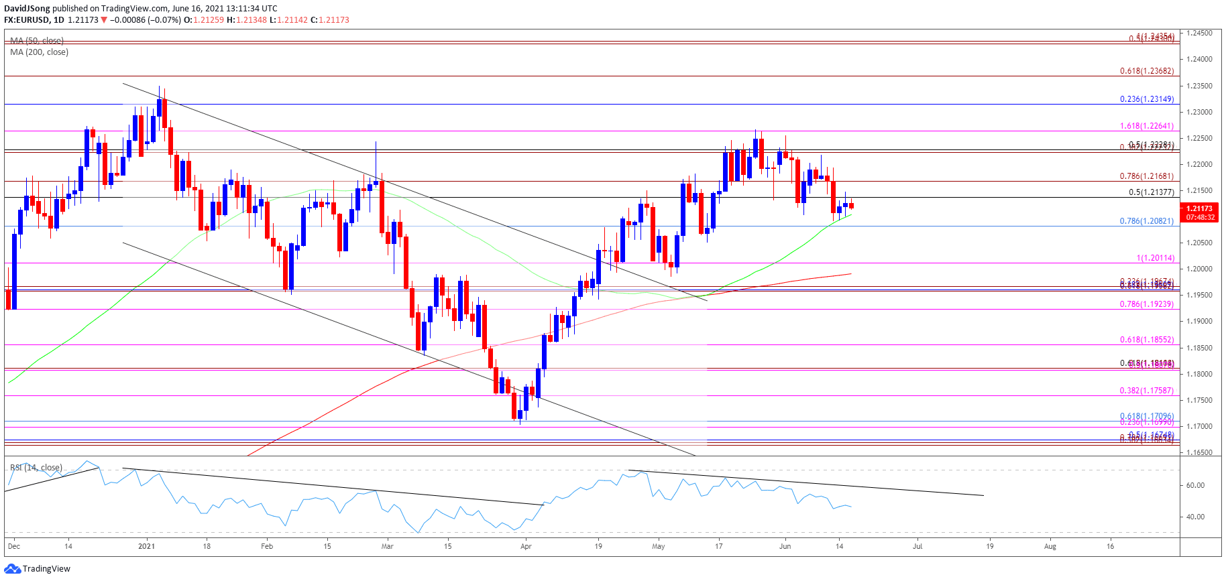Click the 1.18000 price axis label

1200,374
